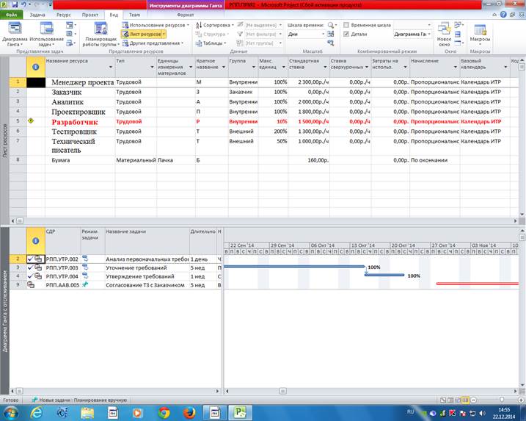Click the resource sheet scroll left arrow

point(12,220)
